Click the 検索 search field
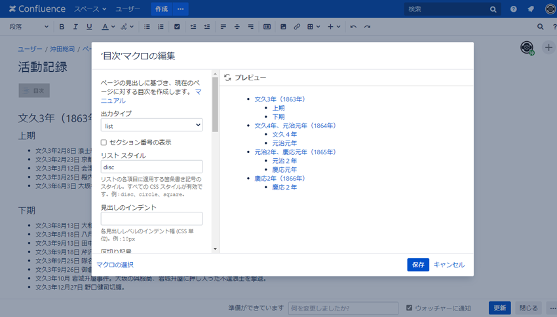 pos(452,9)
